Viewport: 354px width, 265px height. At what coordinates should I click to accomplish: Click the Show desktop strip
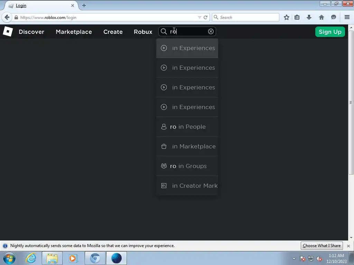[x=352, y=258]
